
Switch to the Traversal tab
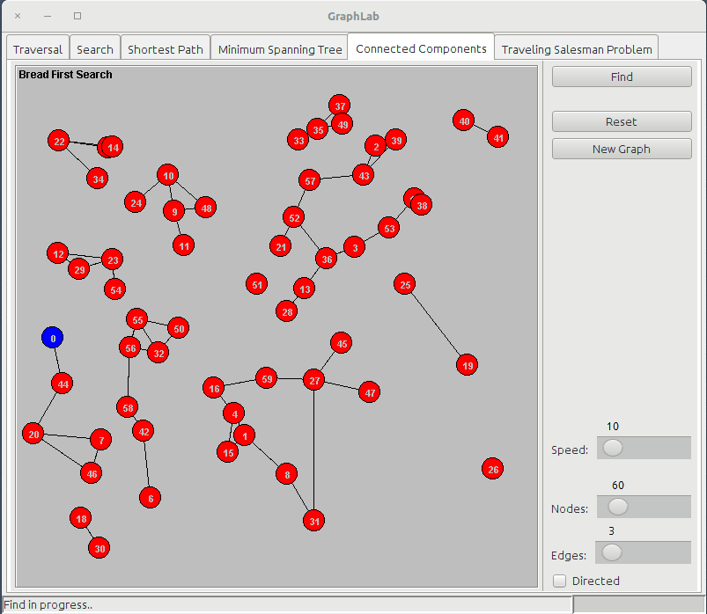tap(38, 48)
